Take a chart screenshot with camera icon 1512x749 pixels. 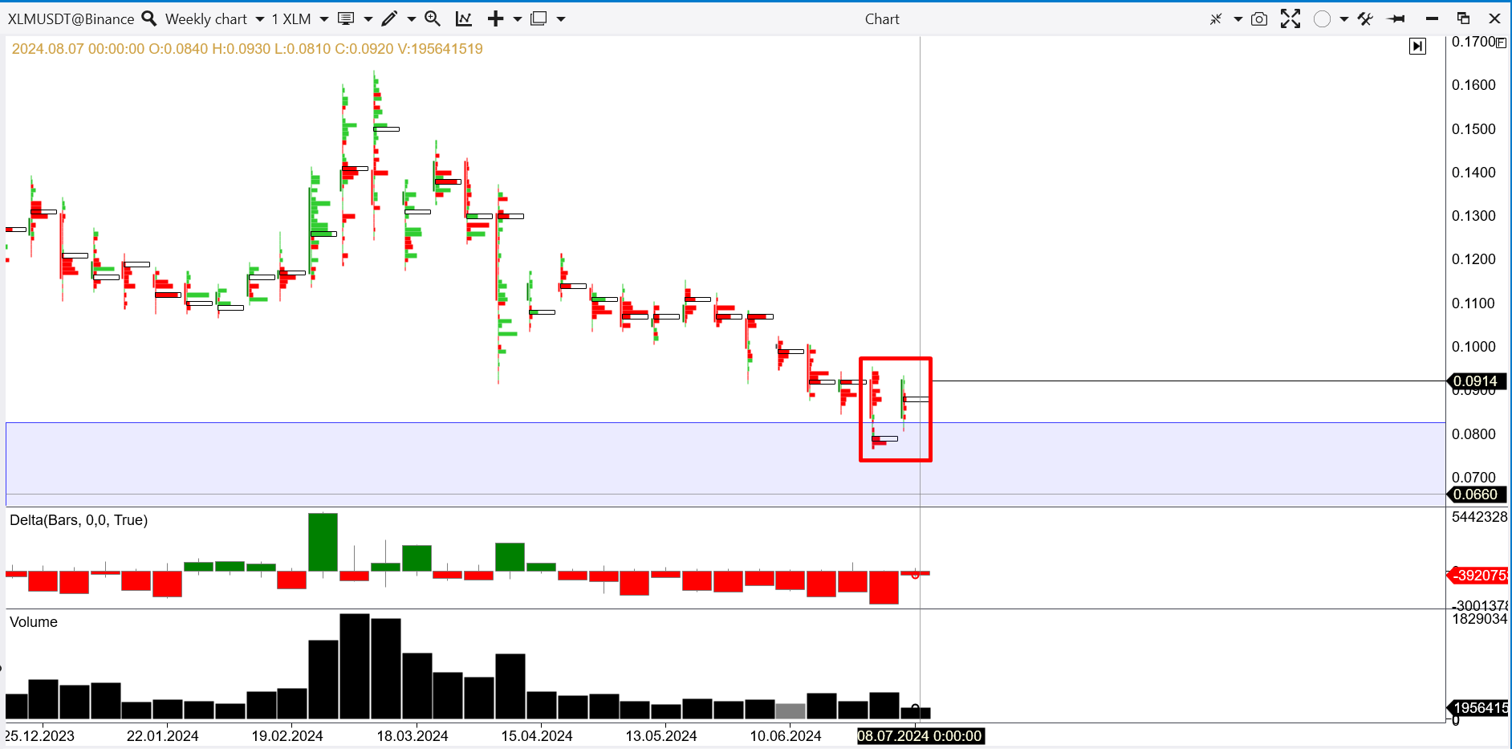click(1259, 18)
